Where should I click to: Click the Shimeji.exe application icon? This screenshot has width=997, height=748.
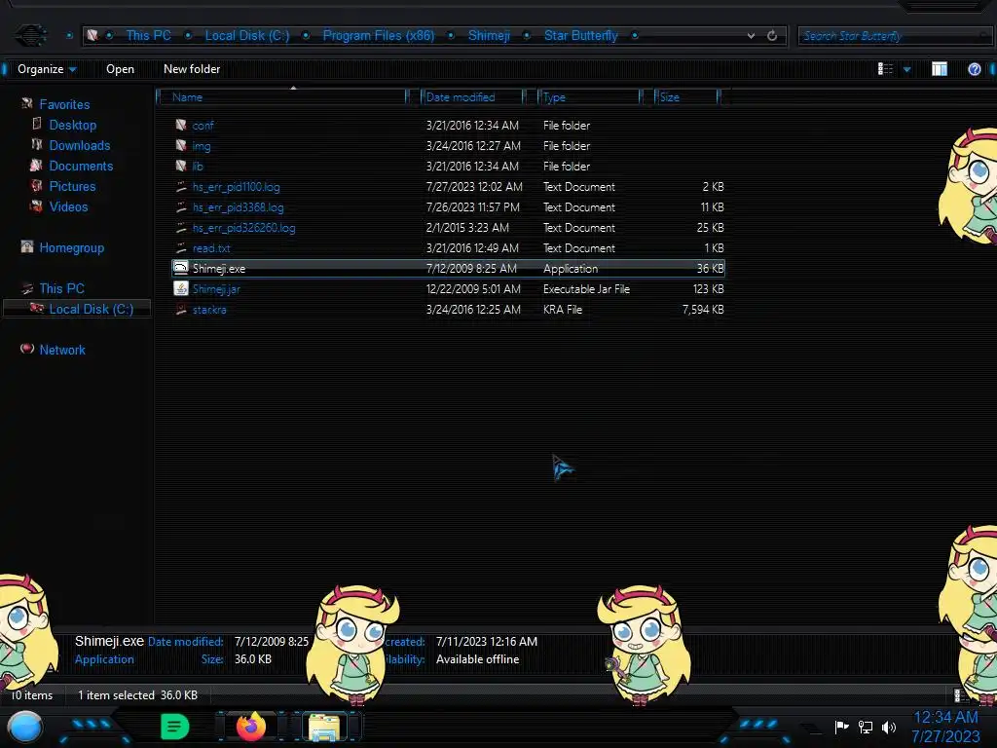pos(181,269)
